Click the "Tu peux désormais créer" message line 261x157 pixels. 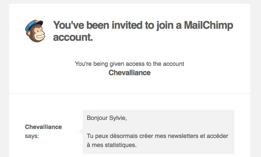pos(157,136)
